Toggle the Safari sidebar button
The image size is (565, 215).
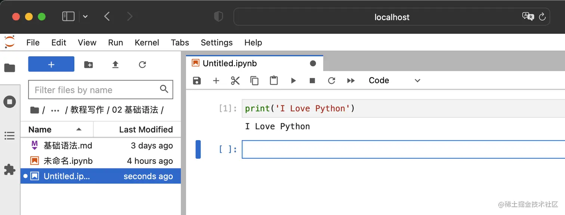point(68,16)
